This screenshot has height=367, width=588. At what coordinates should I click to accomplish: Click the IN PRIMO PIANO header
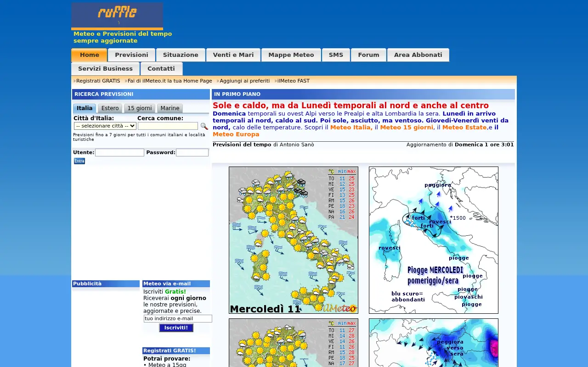pyautogui.click(x=363, y=95)
